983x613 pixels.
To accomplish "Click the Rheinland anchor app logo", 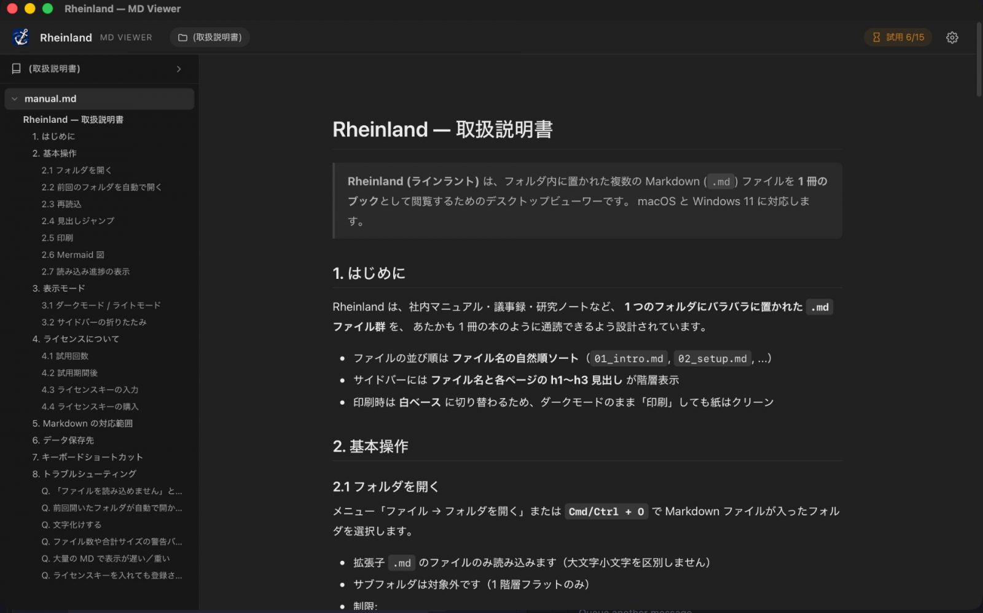I will [x=22, y=37].
